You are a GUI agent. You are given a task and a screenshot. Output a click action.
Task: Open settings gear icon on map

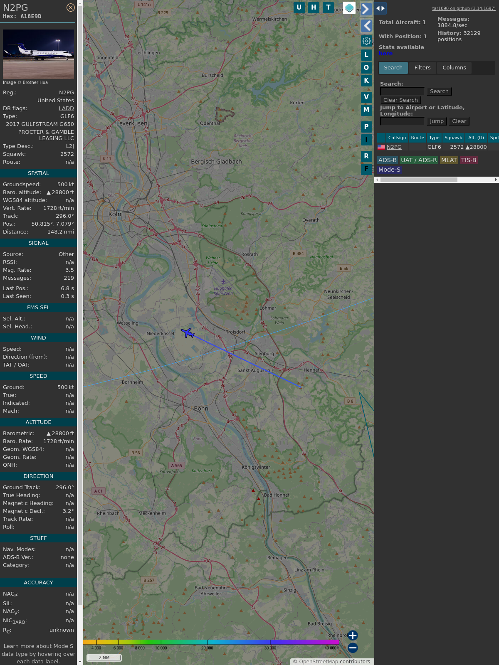pos(366,41)
